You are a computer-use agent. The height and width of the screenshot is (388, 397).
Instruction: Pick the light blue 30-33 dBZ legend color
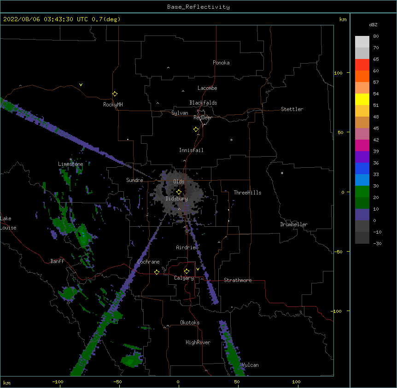[x=362, y=180]
